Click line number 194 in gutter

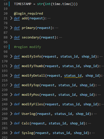(5, 76)
